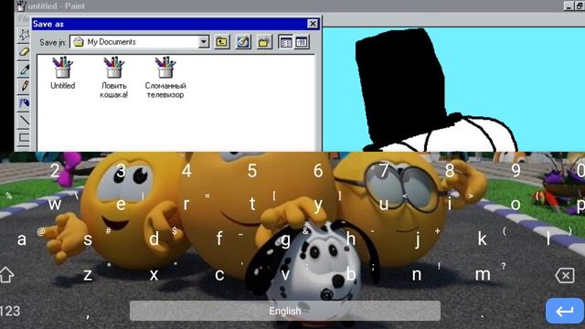Tap the letter d key
Screen dimensions: 585x329
pyautogui.click(x=154, y=239)
